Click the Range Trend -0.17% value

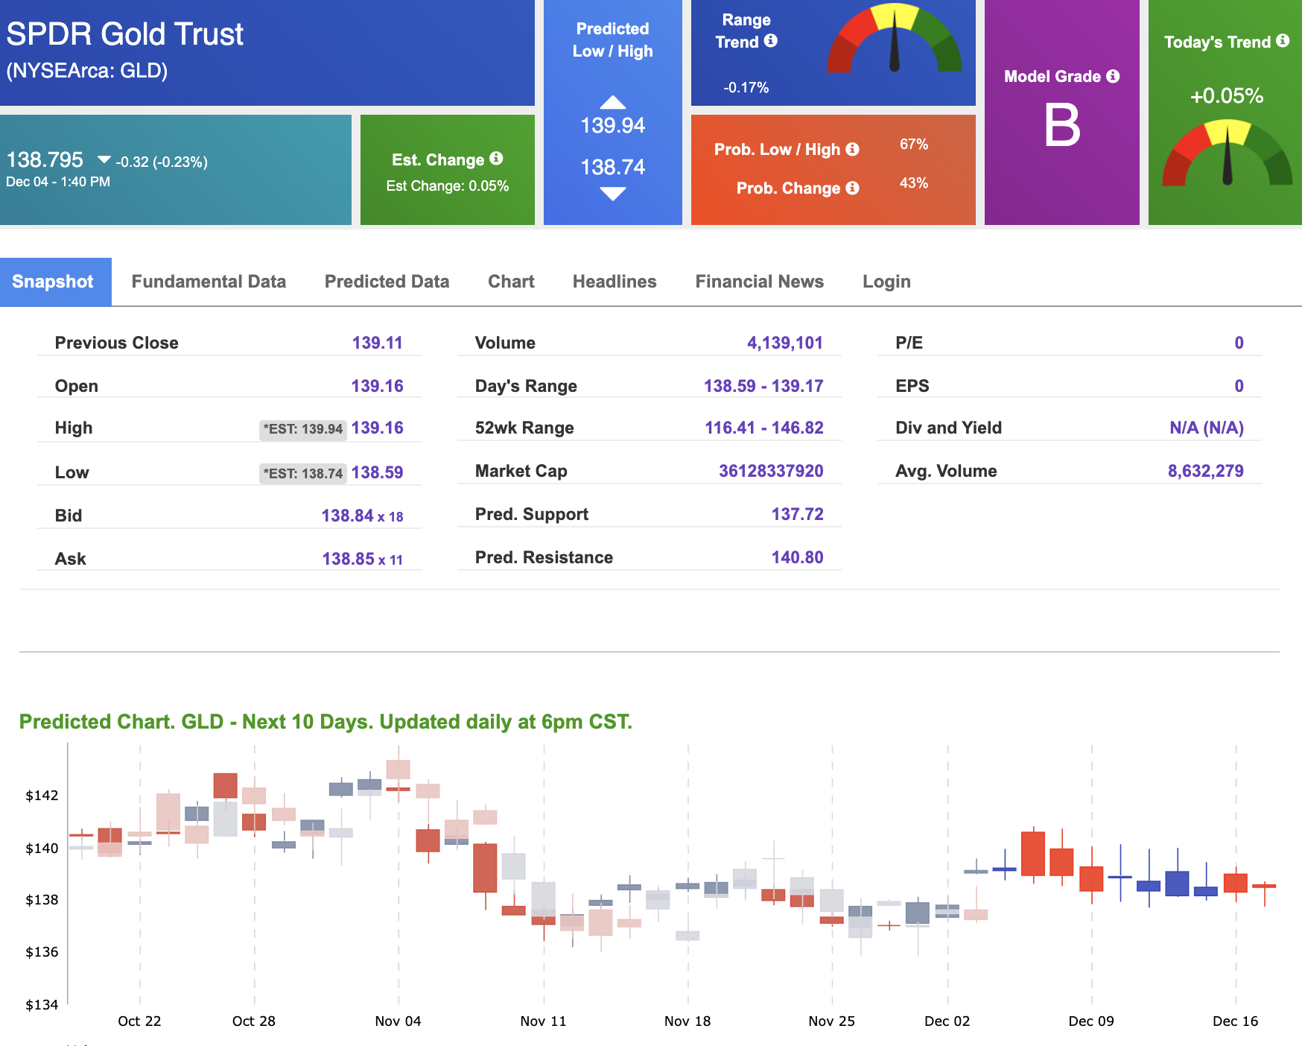coord(746,87)
